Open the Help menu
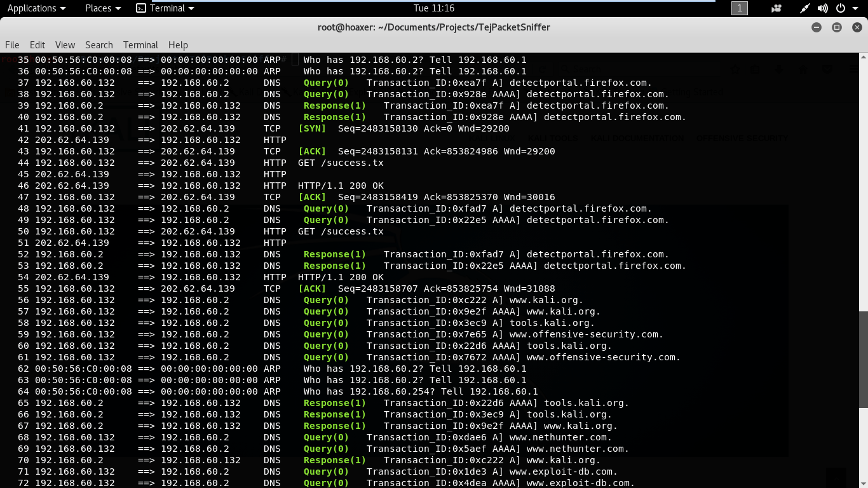This screenshot has height=488, width=868. coord(178,45)
